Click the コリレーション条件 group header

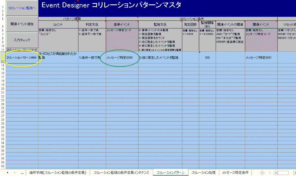pyautogui.click(x=192, y=19)
